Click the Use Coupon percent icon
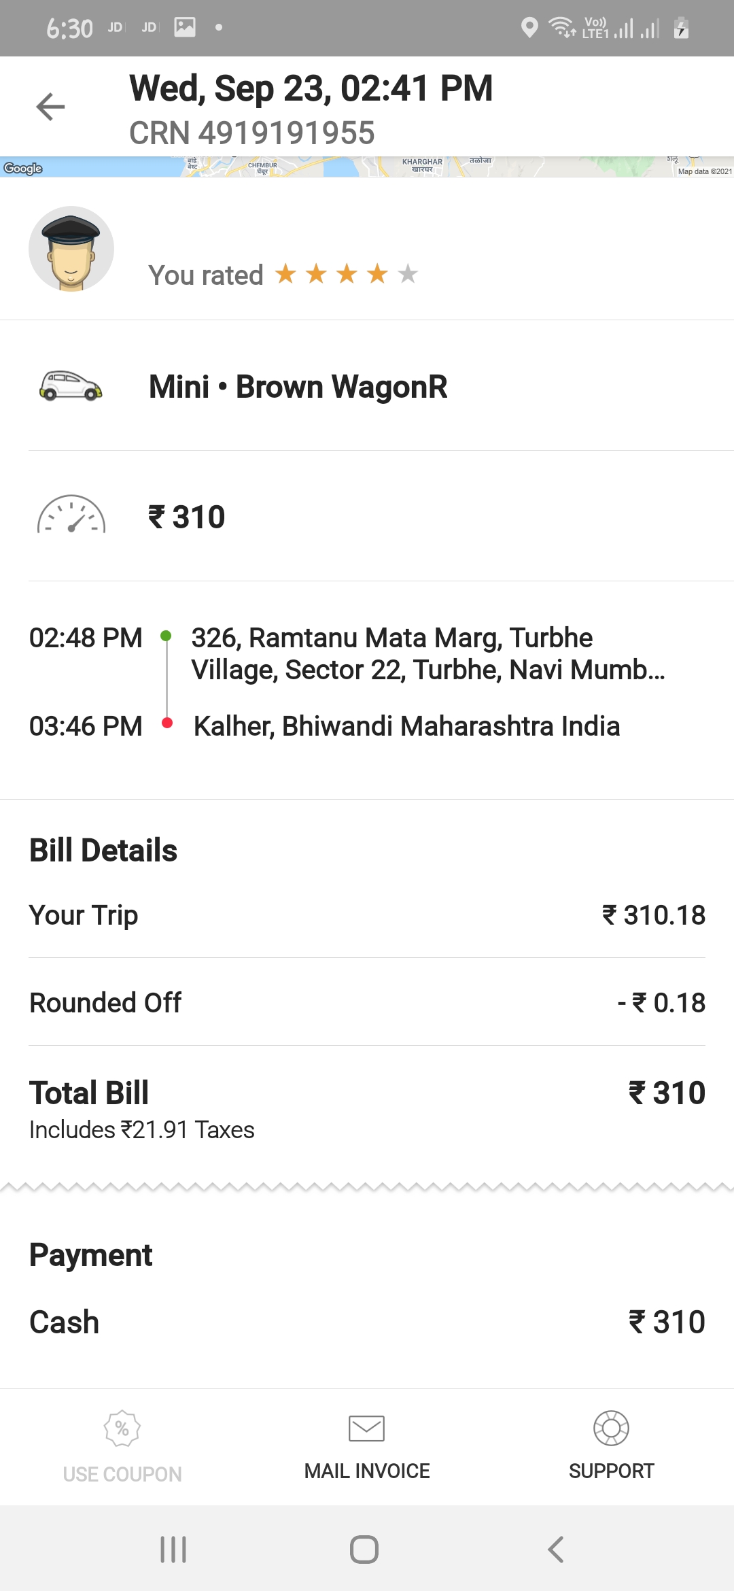 coord(122,1428)
